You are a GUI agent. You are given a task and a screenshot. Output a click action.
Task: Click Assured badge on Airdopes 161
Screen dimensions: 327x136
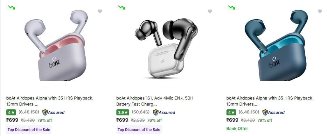tap(164, 112)
